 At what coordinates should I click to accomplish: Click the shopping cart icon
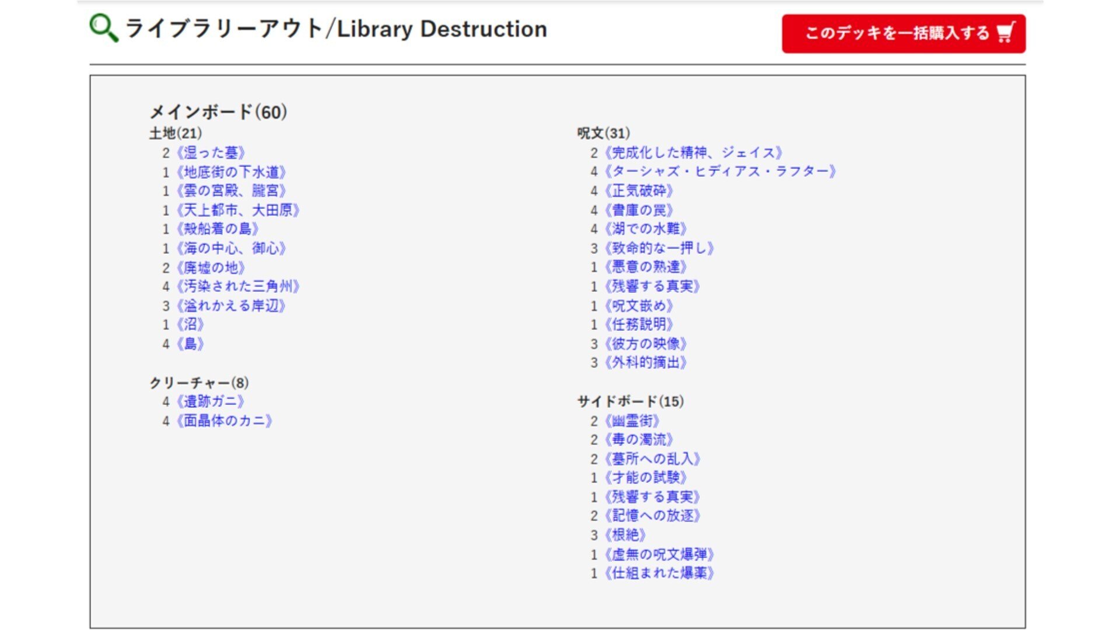point(1006,33)
